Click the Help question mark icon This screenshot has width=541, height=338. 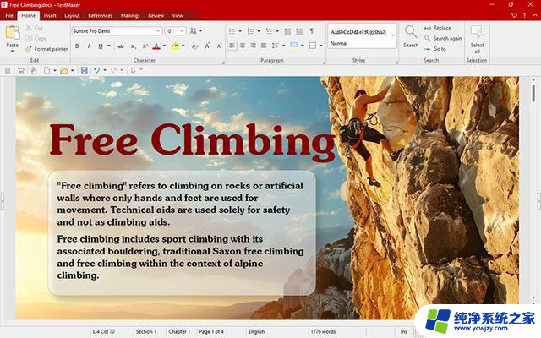[524, 15]
